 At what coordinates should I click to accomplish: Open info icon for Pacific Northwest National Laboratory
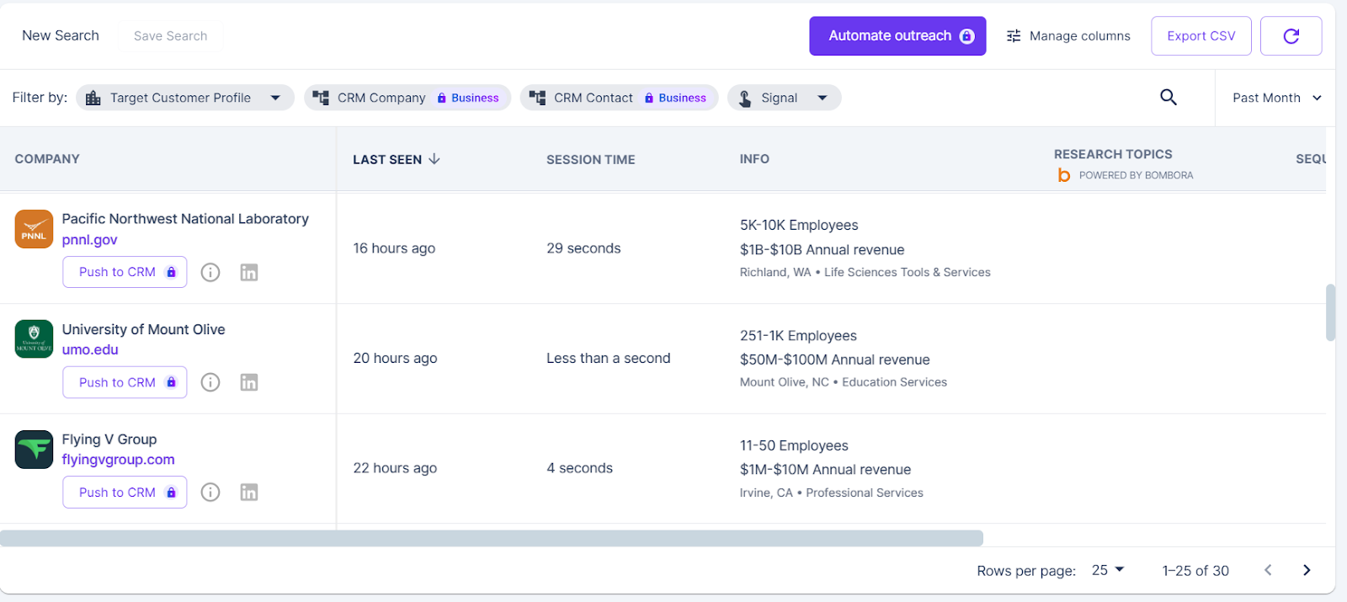[x=210, y=273]
